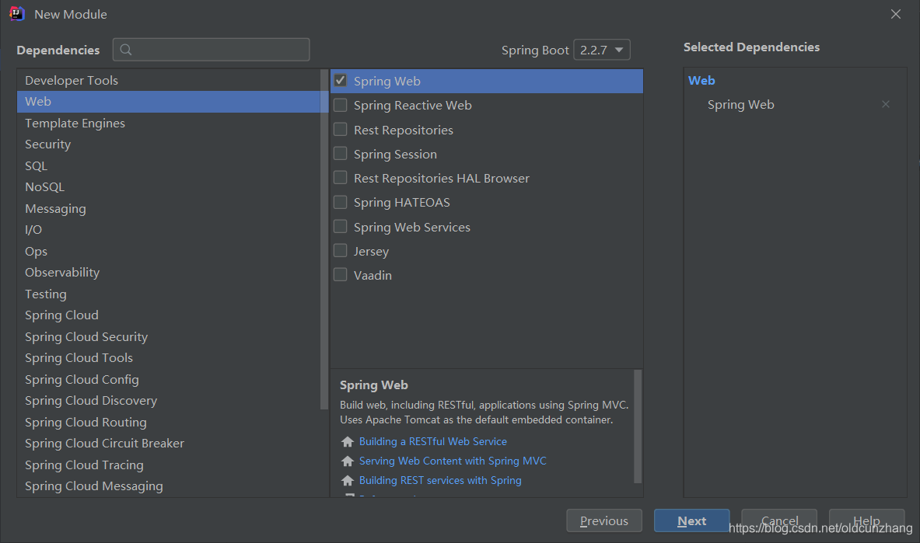The image size is (920, 543).
Task: Open the Ops category
Action: (169, 252)
